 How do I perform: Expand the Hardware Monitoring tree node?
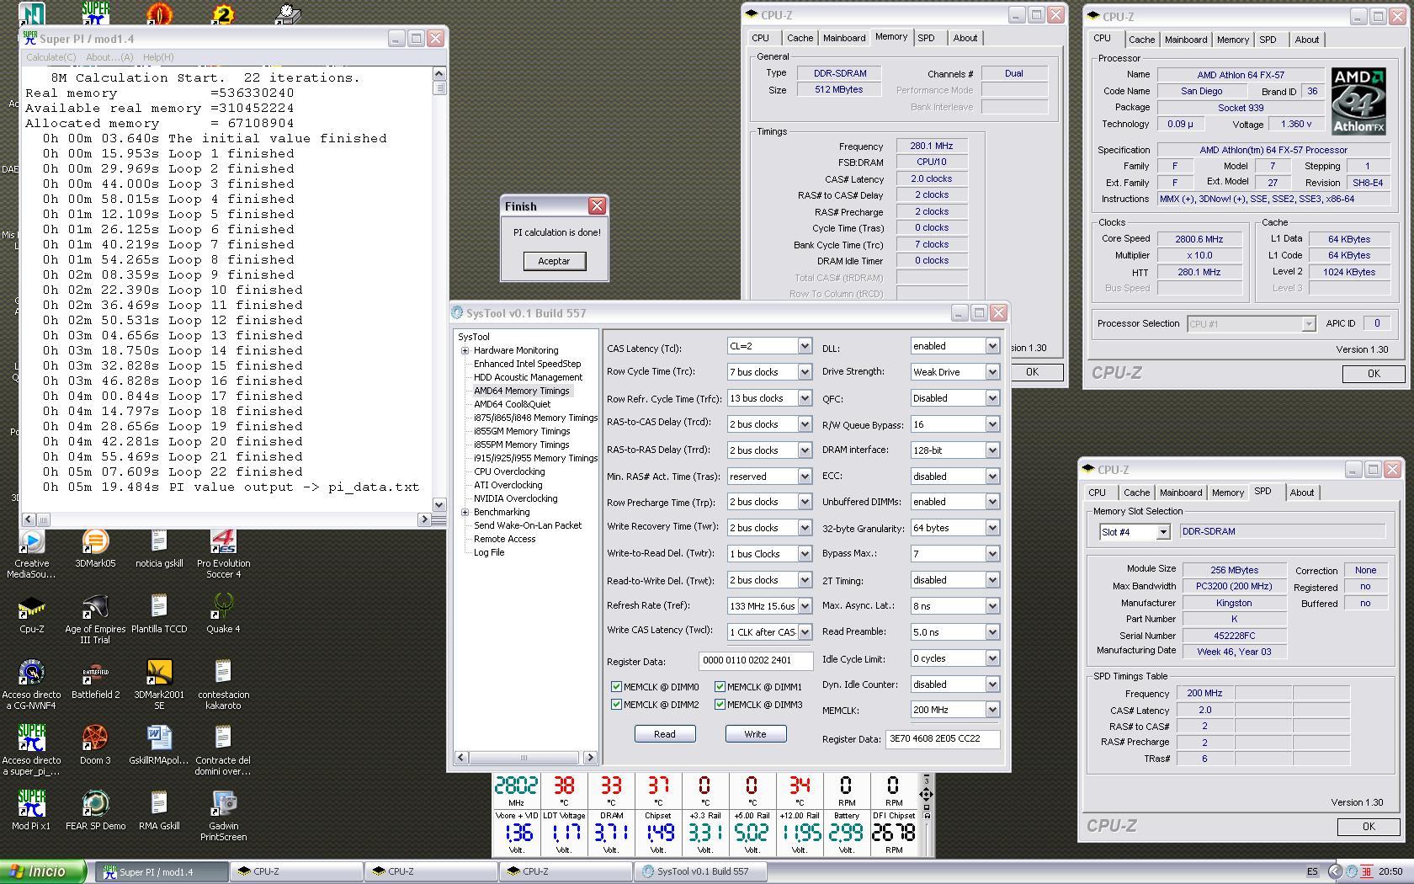(465, 350)
